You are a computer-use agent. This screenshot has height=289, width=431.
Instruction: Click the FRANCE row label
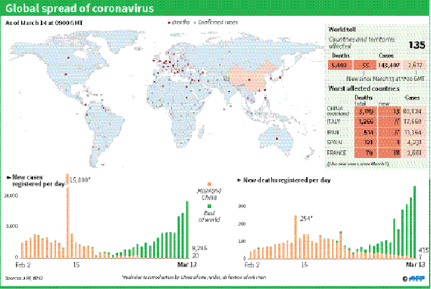point(337,153)
